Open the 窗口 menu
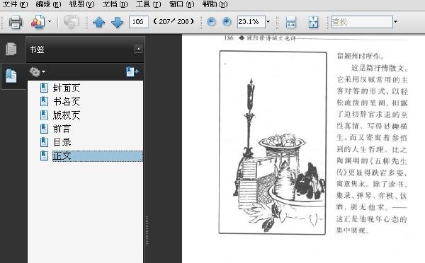 181,4
